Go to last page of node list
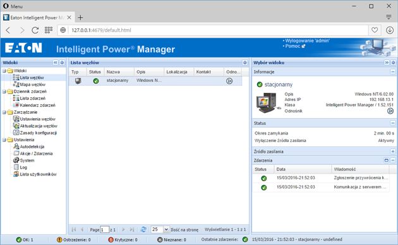 tap(132, 229)
